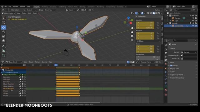Select the Annotate tool
200x112 pixels.
(x=3, y=46)
